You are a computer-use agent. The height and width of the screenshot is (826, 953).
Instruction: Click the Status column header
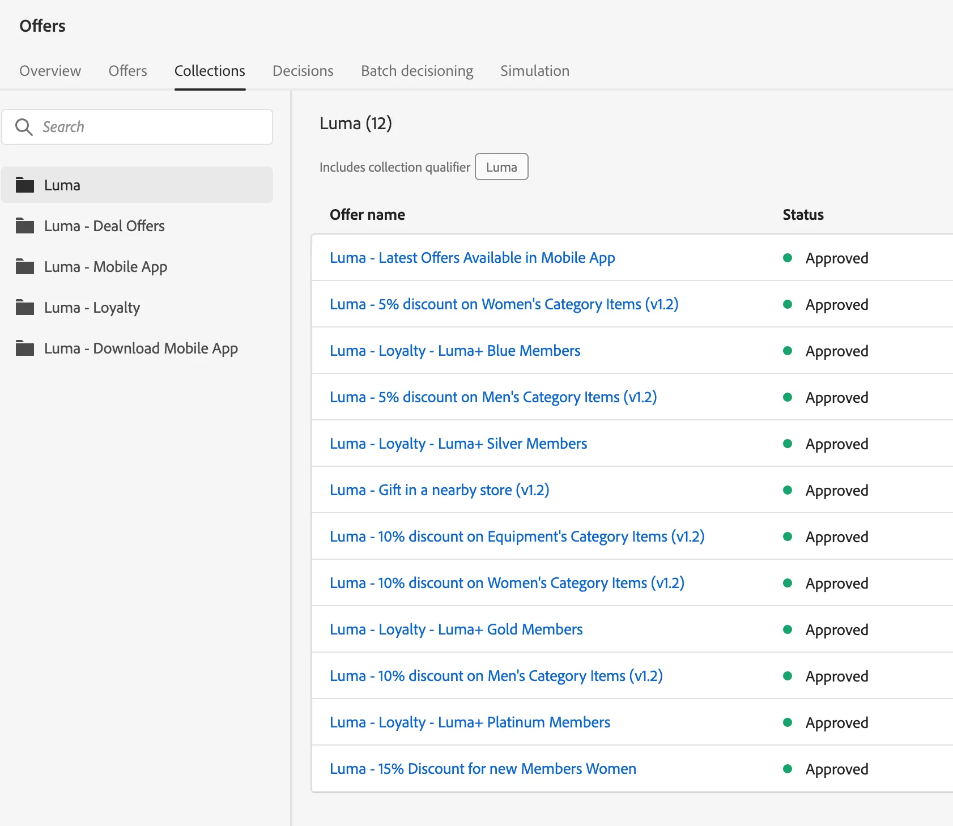click(803, 215)
